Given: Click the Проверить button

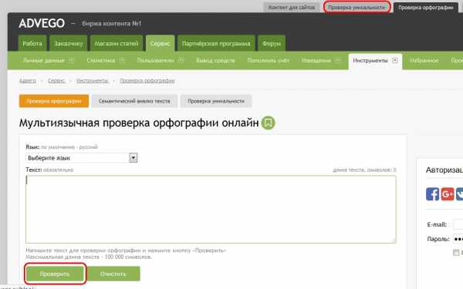Looking at the screenshot, I should pos(55,274).
